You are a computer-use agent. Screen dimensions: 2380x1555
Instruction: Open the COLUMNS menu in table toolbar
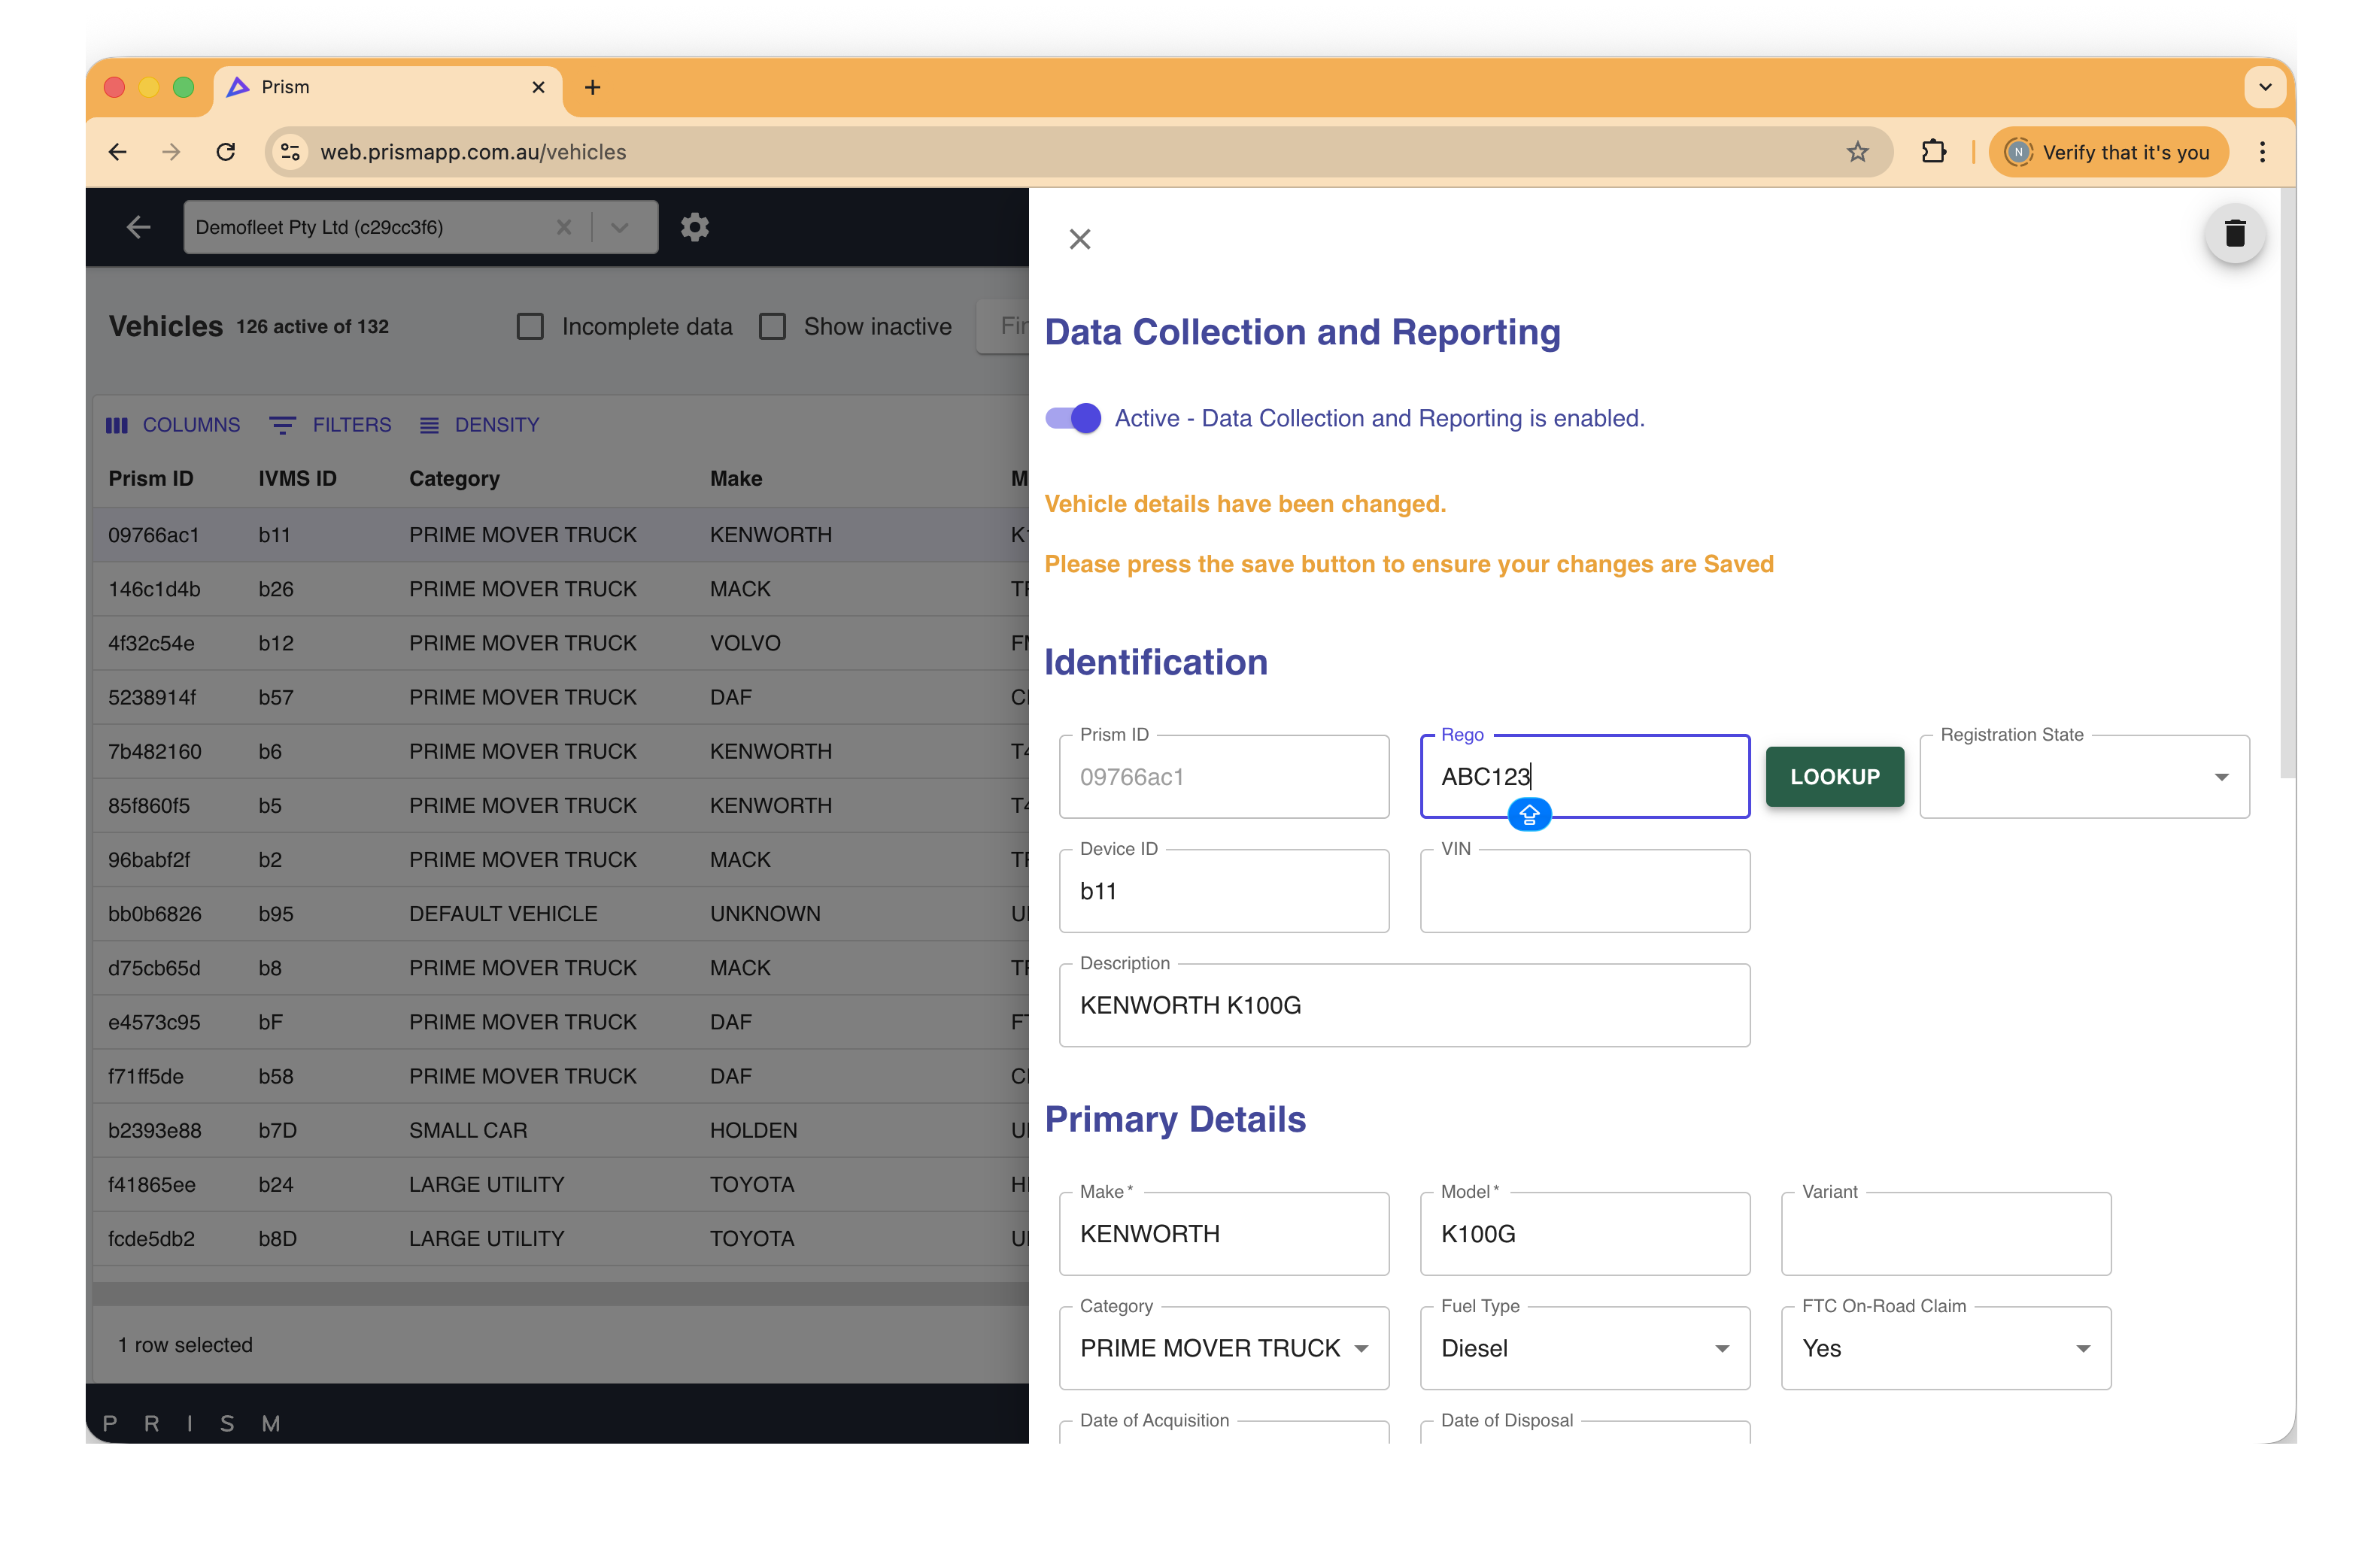pyautogui.click(x=174, y=425)
